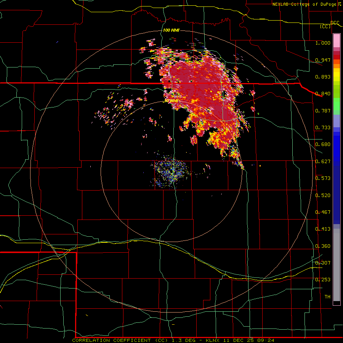Click the 0.573 scale label

[323, 178]
